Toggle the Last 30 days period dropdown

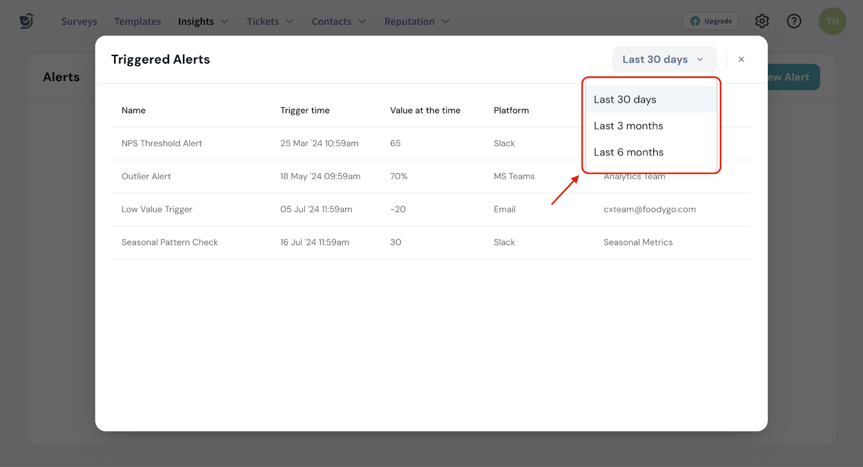coord(663,59)
